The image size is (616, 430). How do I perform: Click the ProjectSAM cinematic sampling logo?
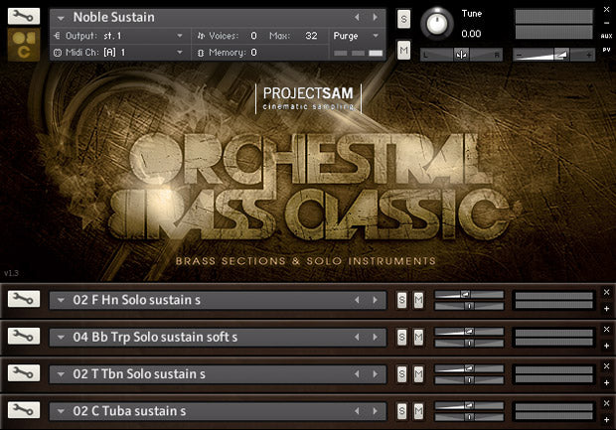(308, 98)
